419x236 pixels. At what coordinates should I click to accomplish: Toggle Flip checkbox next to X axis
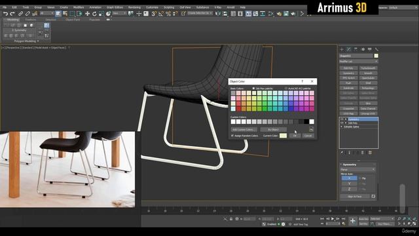coord(360,178)
